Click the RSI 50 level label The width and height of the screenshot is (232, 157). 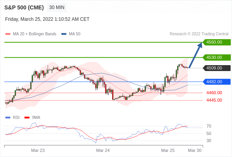[209, 133]
